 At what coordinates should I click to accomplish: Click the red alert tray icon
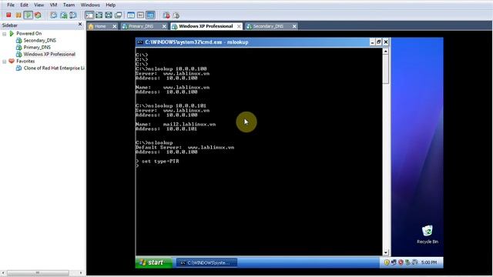tap(401, 262)
